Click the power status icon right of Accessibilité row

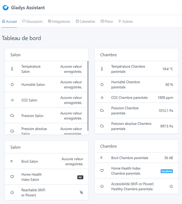171,186
